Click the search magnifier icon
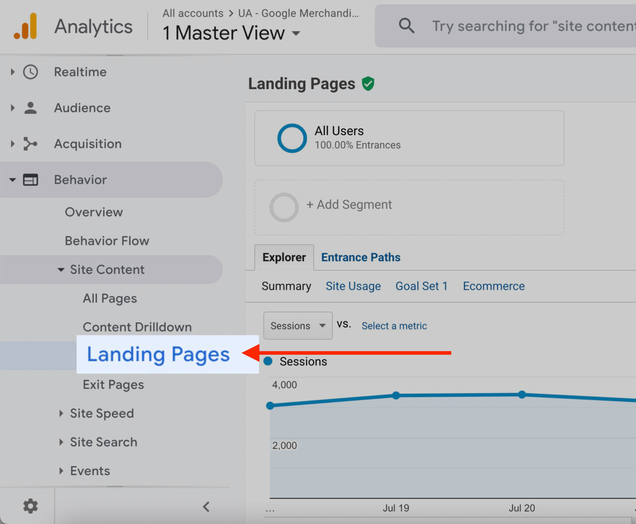This screenshot has height=524, width=636. coord(407,26)
